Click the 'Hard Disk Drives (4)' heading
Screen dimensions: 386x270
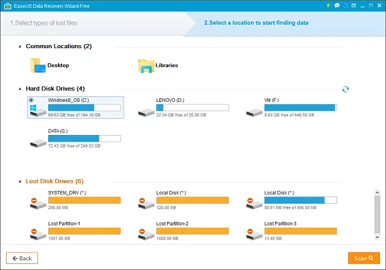click(x=55, y=89)
